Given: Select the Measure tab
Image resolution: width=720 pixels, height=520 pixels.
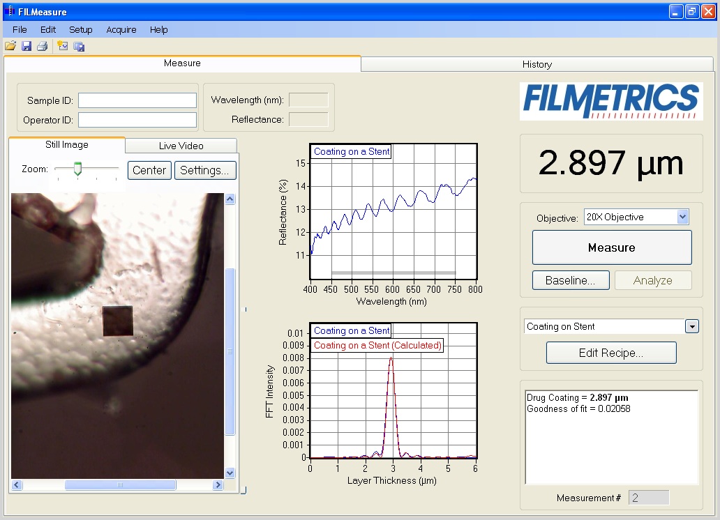Looking at the screenshot, I should (x=182, y=63).
